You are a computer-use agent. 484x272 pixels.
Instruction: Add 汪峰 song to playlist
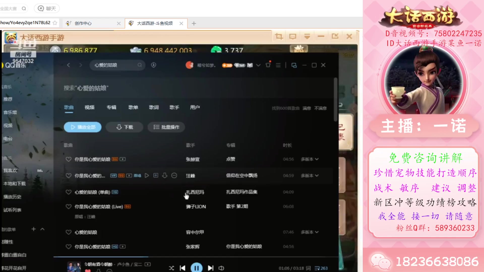(x=156, y=175)
